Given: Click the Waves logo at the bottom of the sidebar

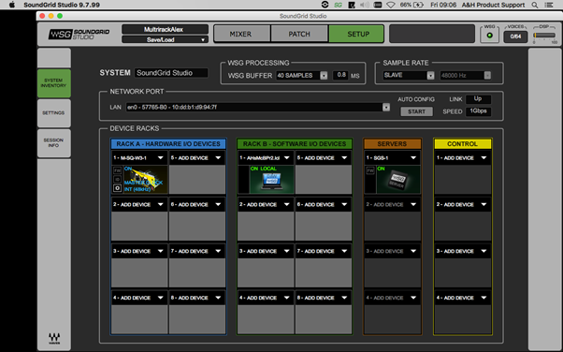Looking at the screenshot, I should pos(54,338).
